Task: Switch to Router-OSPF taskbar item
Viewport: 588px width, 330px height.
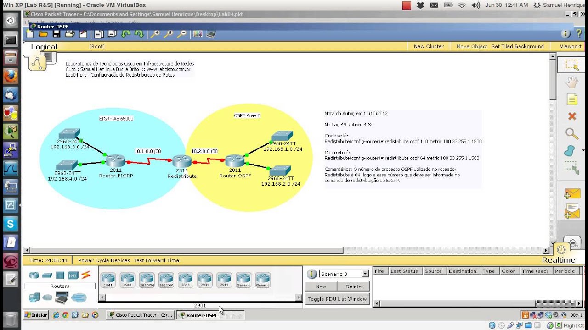Action: click(x=210, y=315)
